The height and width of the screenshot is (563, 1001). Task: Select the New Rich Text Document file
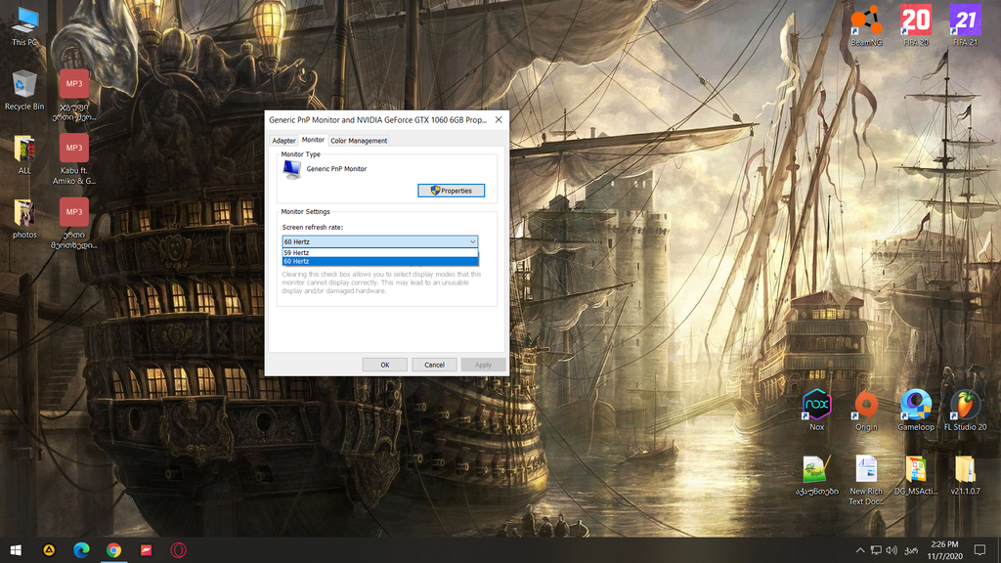[x=866, y=480]
